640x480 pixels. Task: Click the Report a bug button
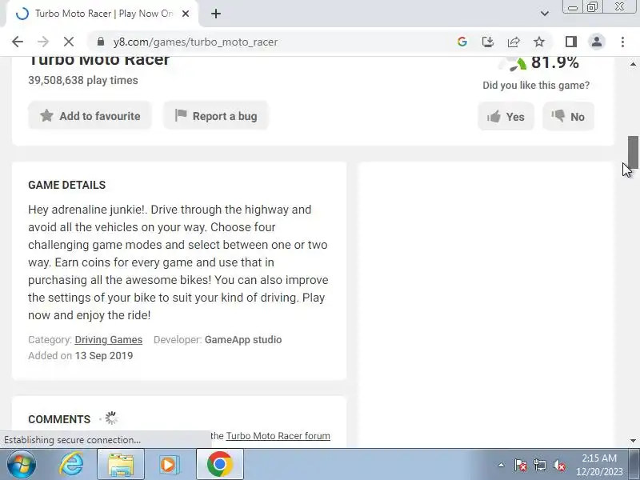click(216, 116)
